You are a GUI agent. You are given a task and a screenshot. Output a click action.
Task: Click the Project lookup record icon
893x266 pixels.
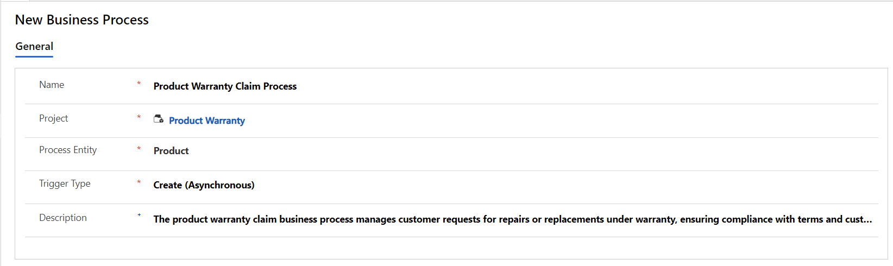(159, 119)
